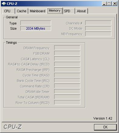Open the Cache tab
The image size is (119, 133).
click(22, 11)
